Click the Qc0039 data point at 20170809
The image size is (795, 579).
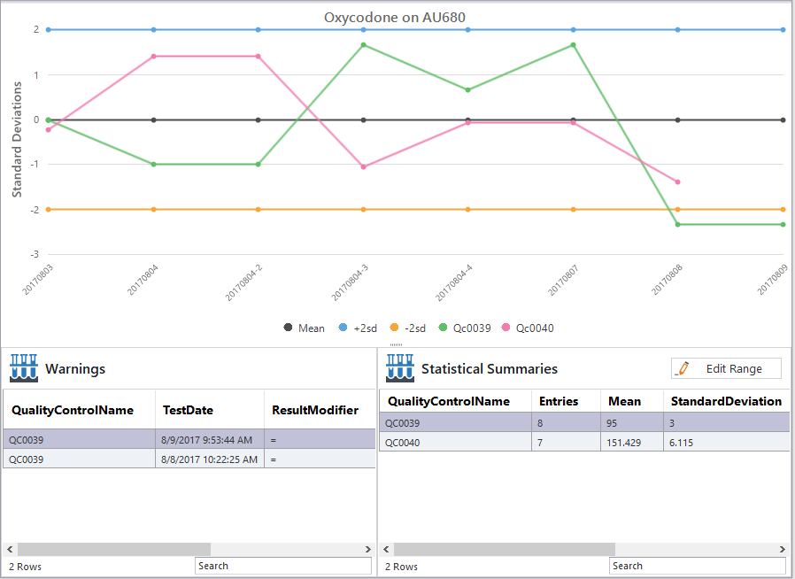pyautogui.click(x=783, y=225)
